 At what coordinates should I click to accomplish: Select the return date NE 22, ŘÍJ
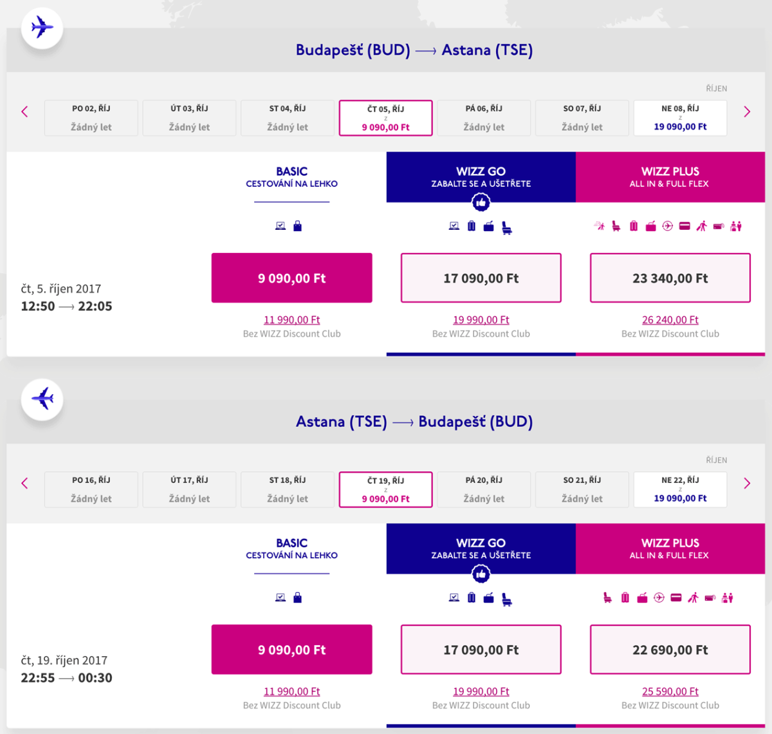(680, 489)
